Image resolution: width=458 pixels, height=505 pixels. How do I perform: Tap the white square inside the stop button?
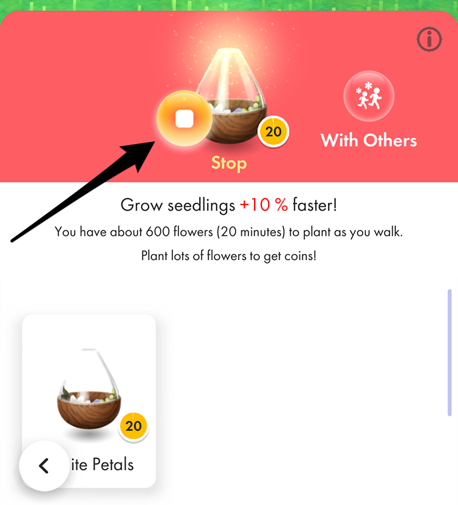184,119
